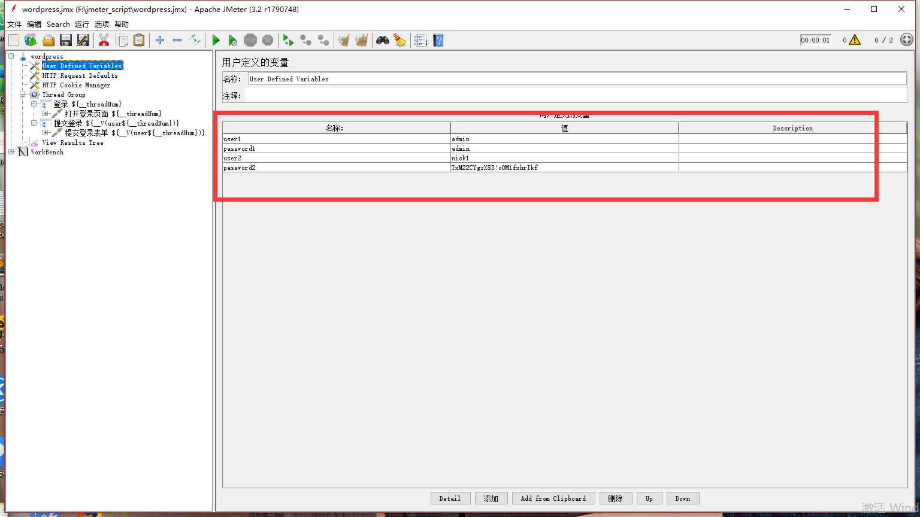Screen dimensions: 920x517
Task: Collapse the wordpress test plan node
Action: pos(11,56)
